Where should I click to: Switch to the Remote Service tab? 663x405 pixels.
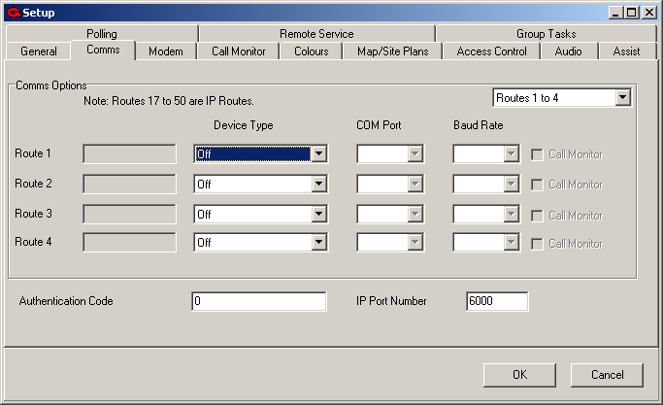316,34
